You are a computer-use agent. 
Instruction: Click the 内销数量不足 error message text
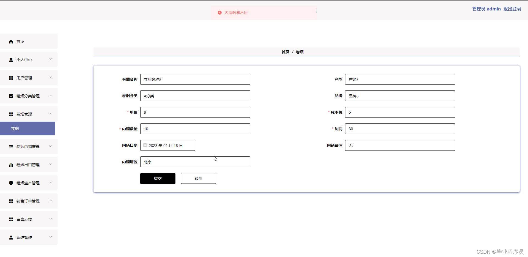(x=236, y=13)
